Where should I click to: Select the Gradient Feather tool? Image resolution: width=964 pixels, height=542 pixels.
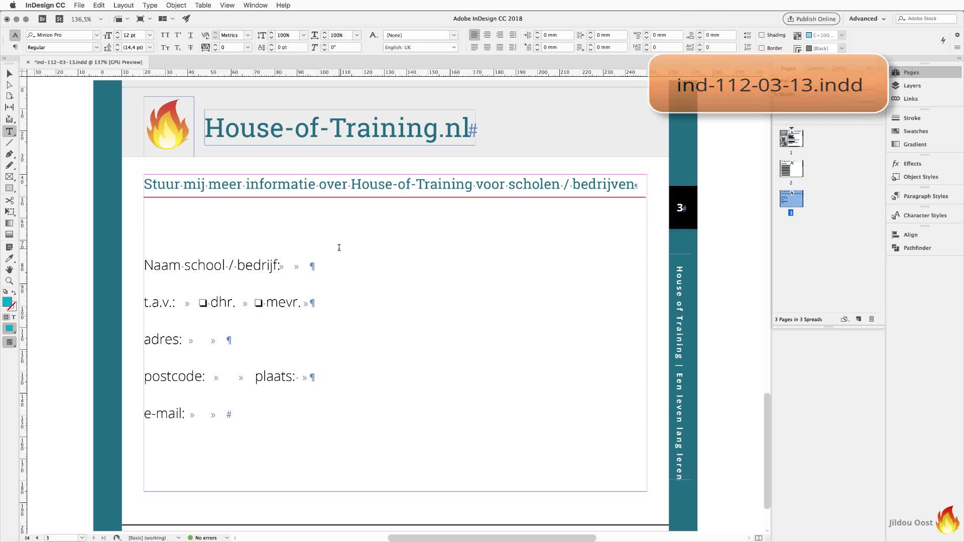tap(9, 234)
